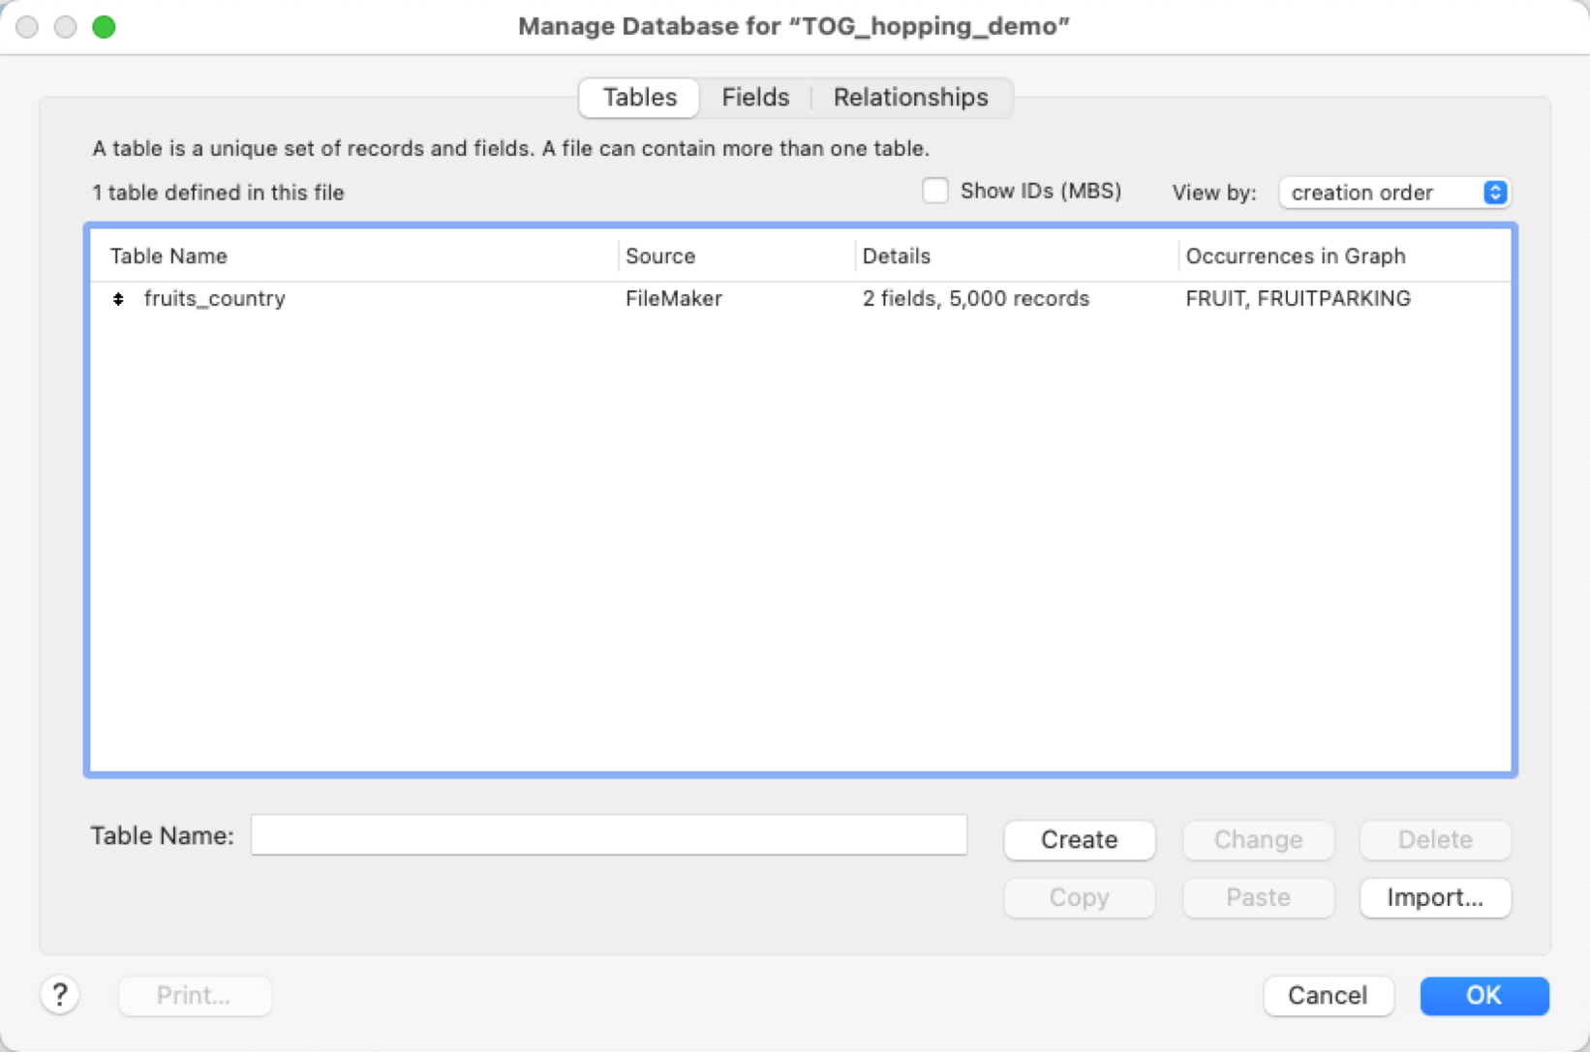This screenshot has width=1590, height=1053.
Task: Click the reorder handle beside fruits_country
Action: (118, 299)
